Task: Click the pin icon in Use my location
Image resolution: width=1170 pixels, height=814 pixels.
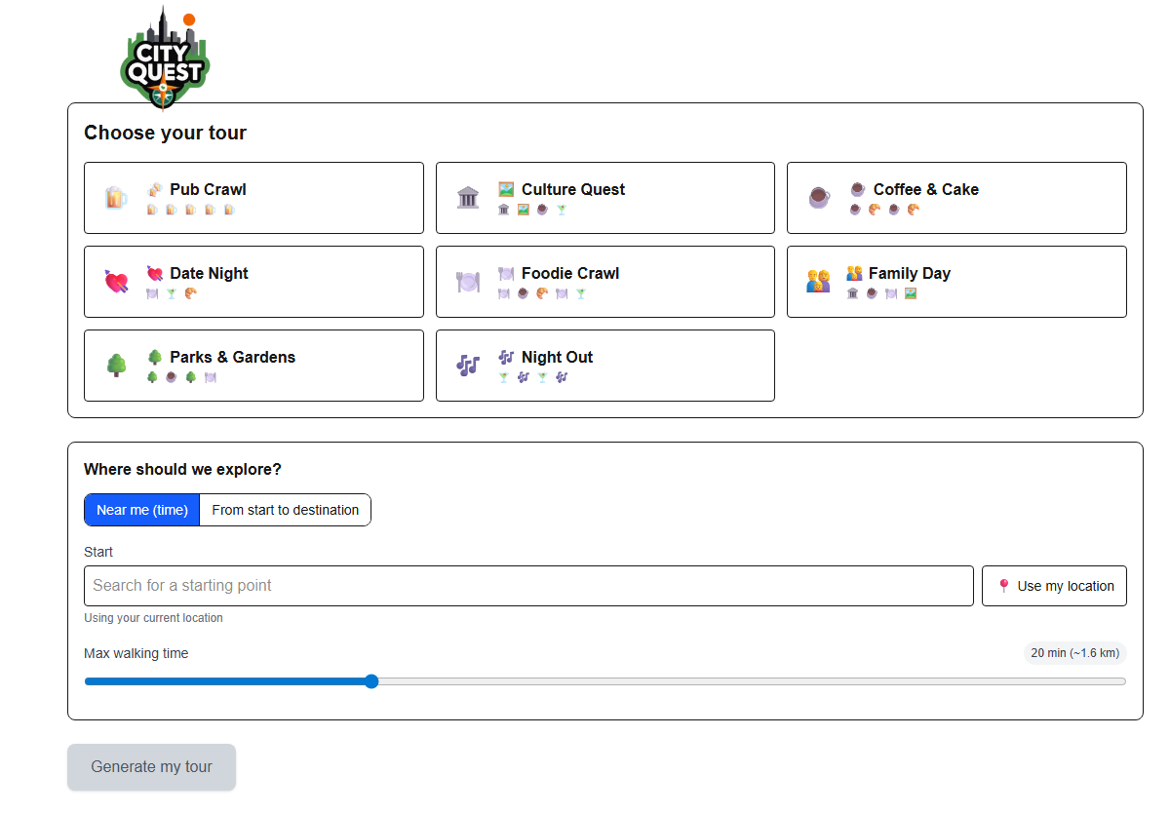Action: click(x=1004, y=585)
